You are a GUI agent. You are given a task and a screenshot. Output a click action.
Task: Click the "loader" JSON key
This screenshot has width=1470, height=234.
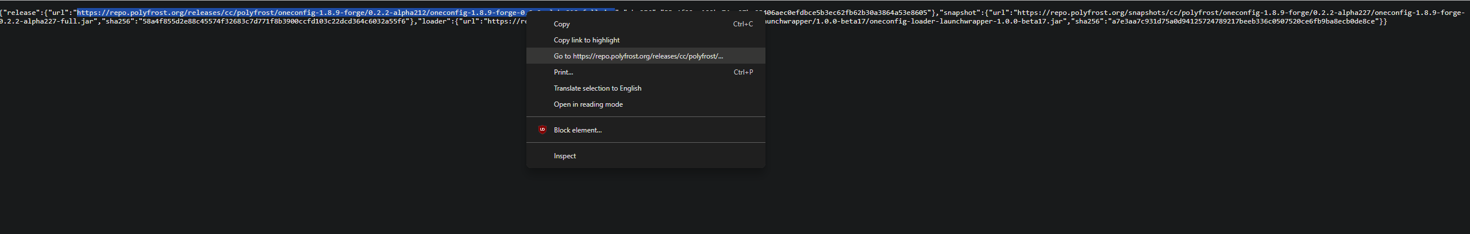pyautogui.click(x=437, y=21)
